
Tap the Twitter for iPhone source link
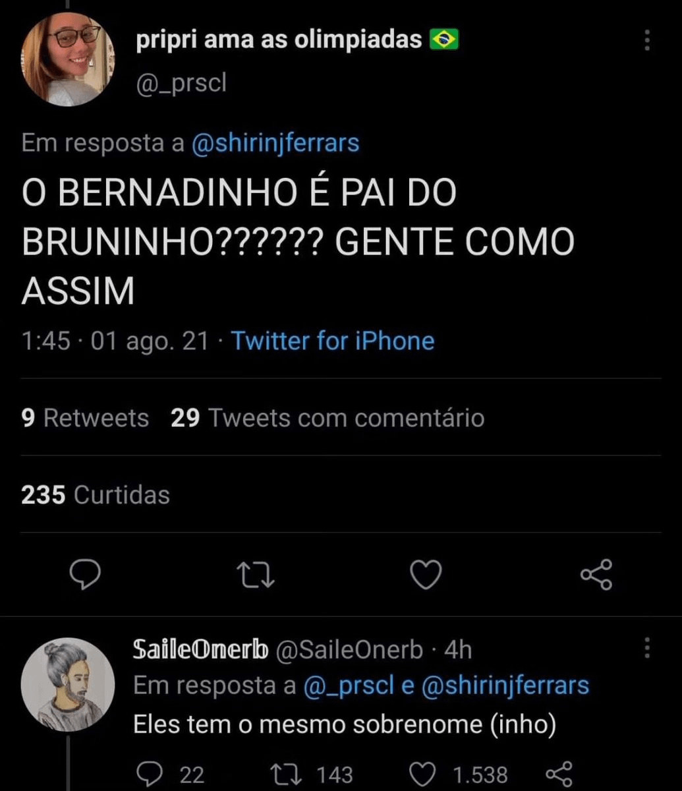tap(333, 341)
